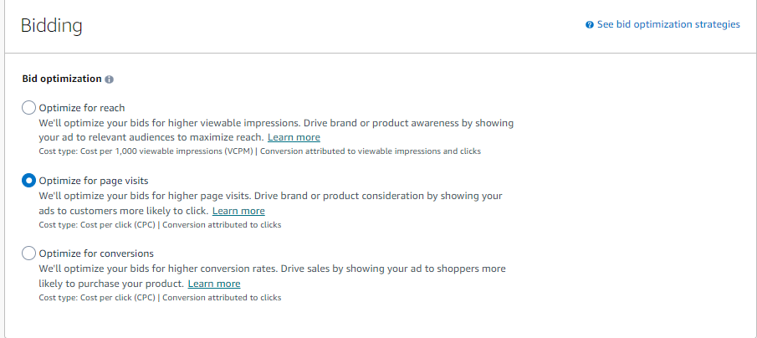Click the Optimize for conversions label text
This screenshot has height=338, width=757.
[x=96, y=253]
